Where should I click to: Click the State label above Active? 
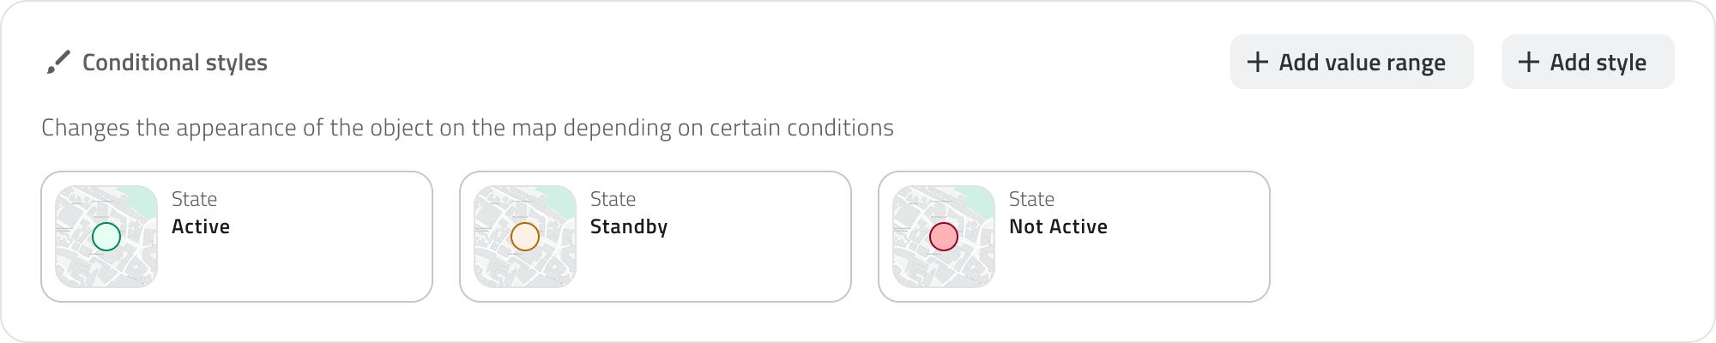tap(194, 199)
